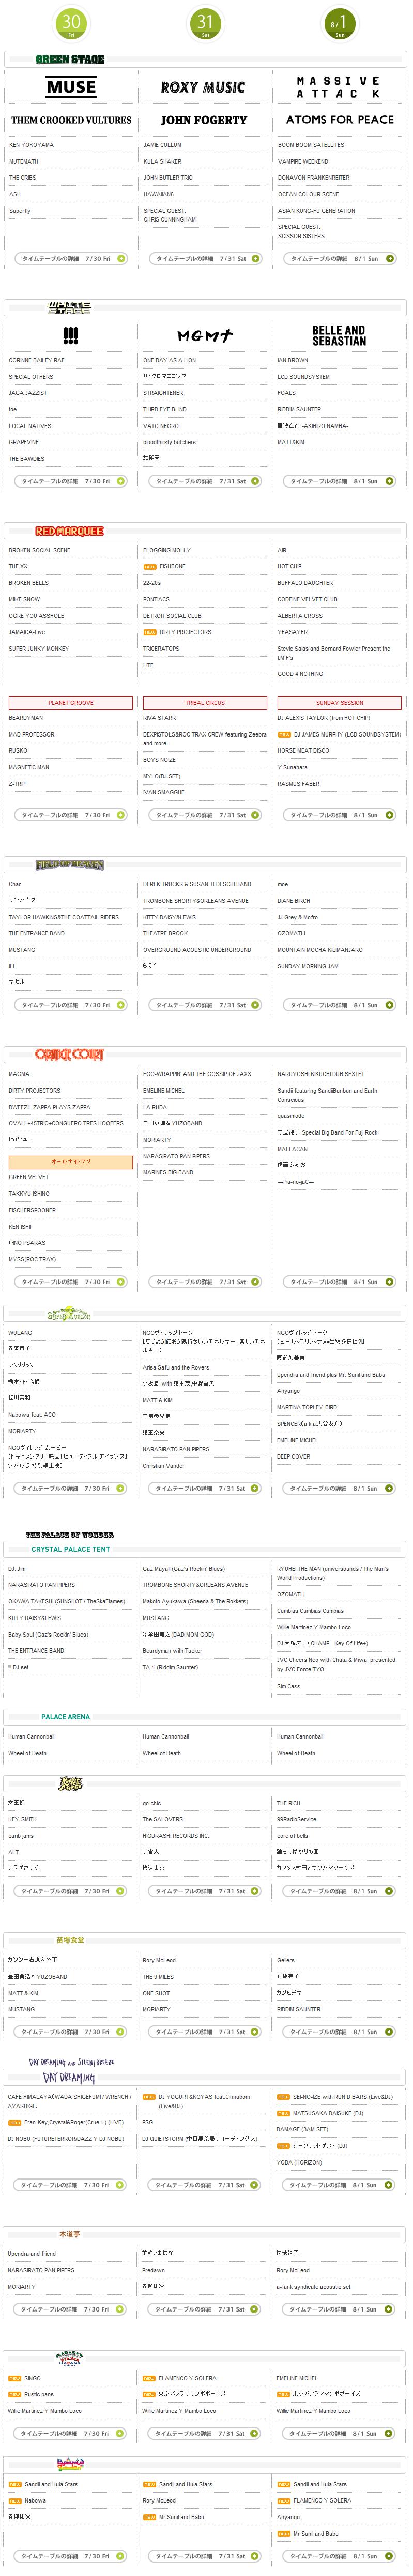Open THEM CROOKED VULTURES headline logo

click(x=71, y=120)
